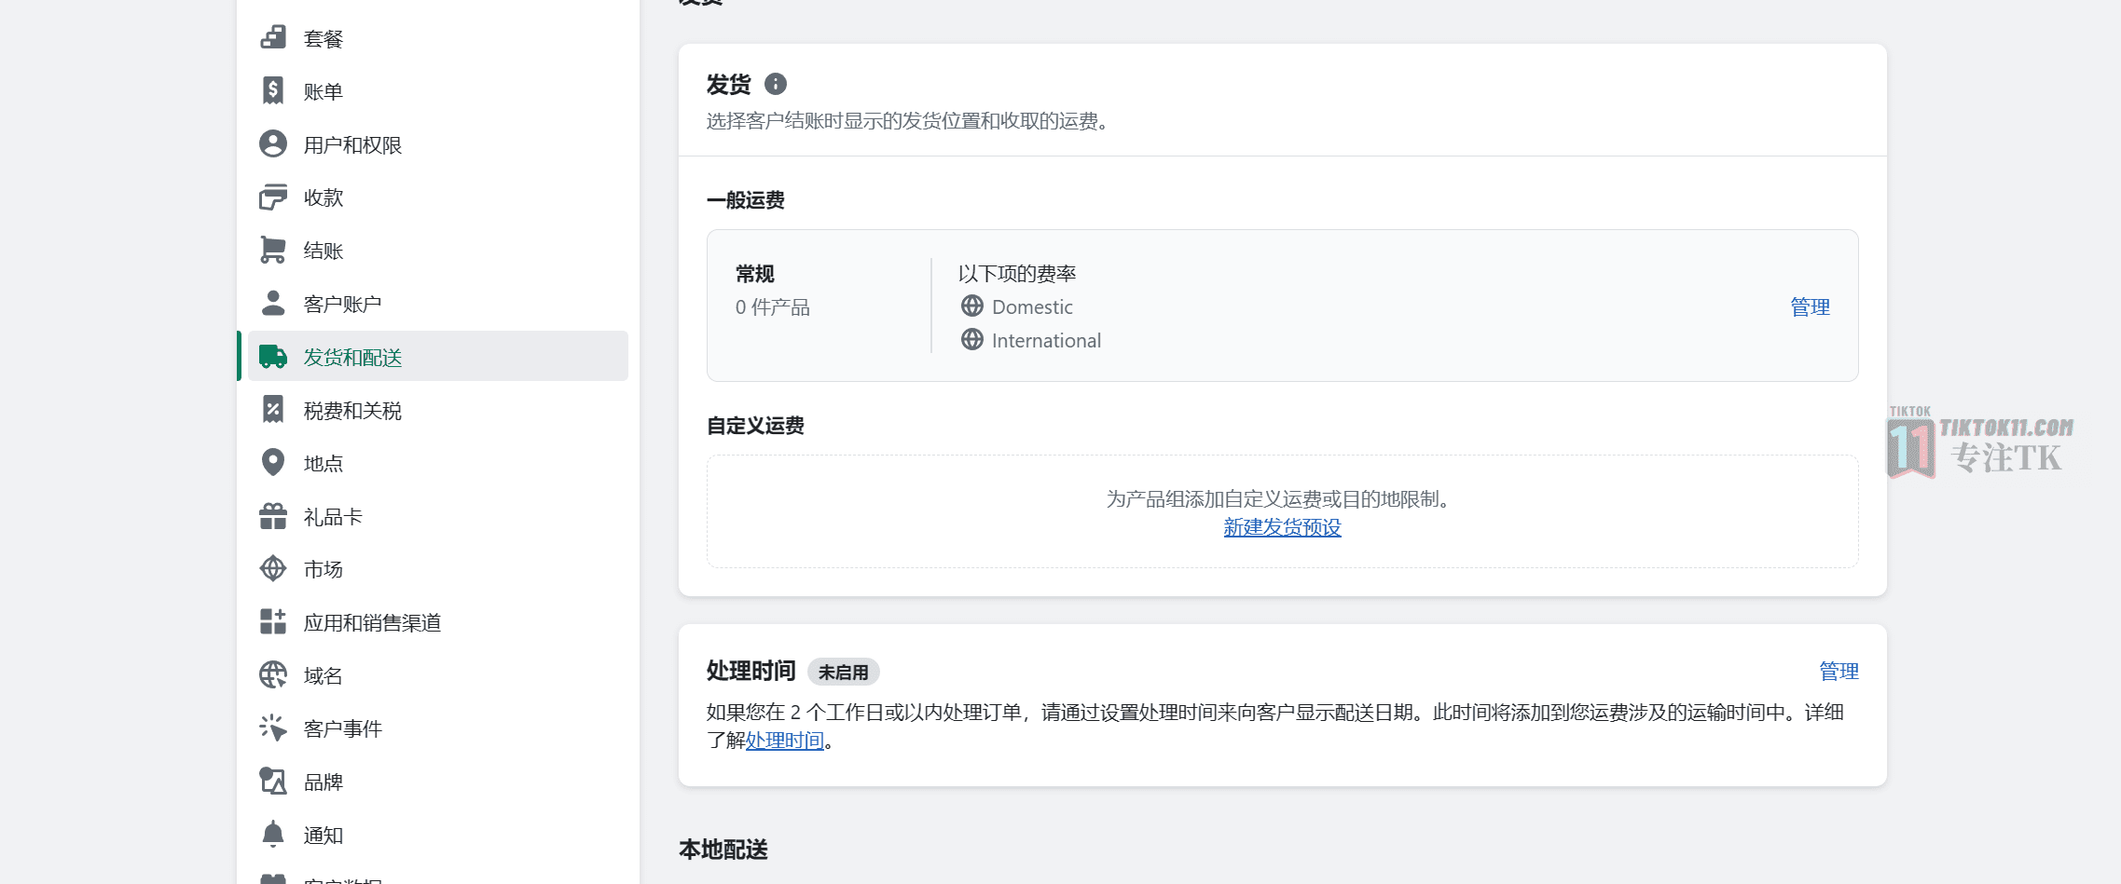Click the 套餐 plan icon
This screenshot has width=2121, height=884.
273,37
